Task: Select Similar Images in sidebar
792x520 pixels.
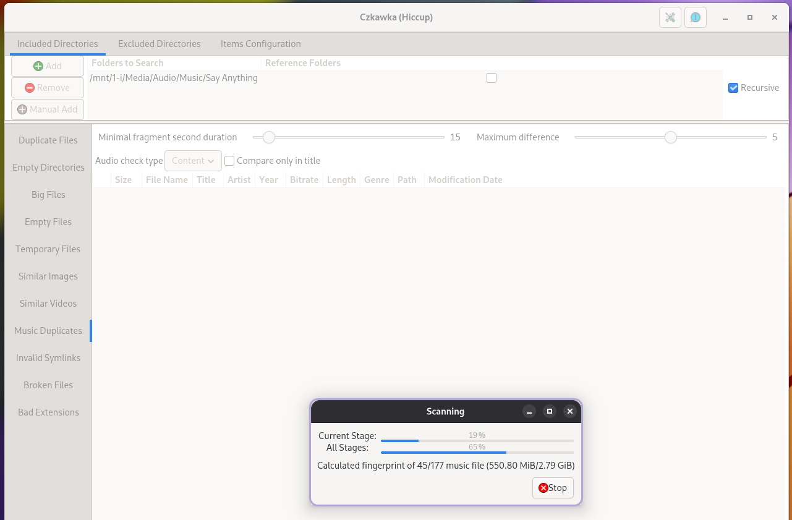Action: [48, 276]
